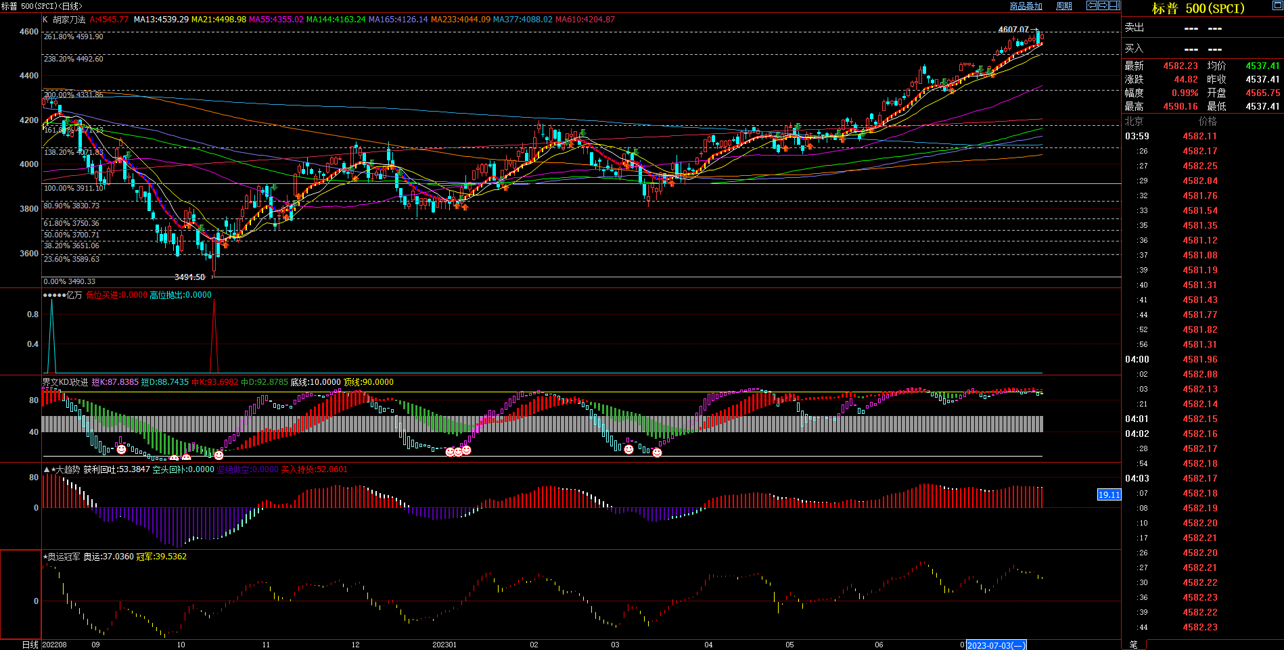Click the smiley face signal furthest right

pyautogui.click(x=657, y=452)
